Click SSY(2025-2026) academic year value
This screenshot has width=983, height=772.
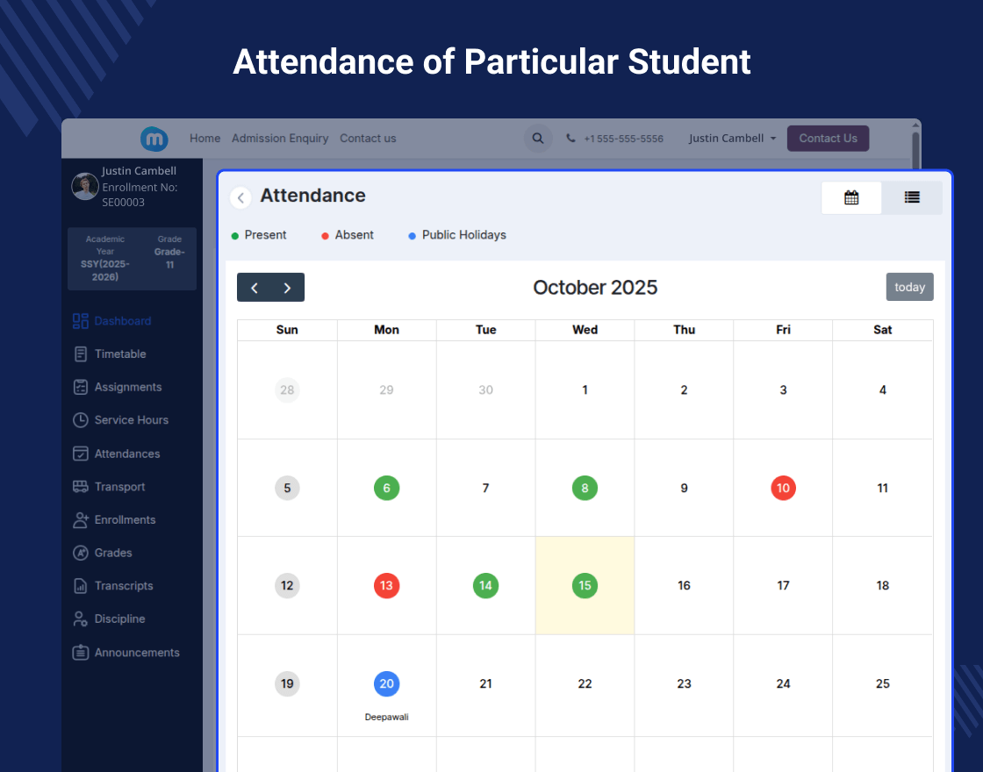(x=105, y=270)
